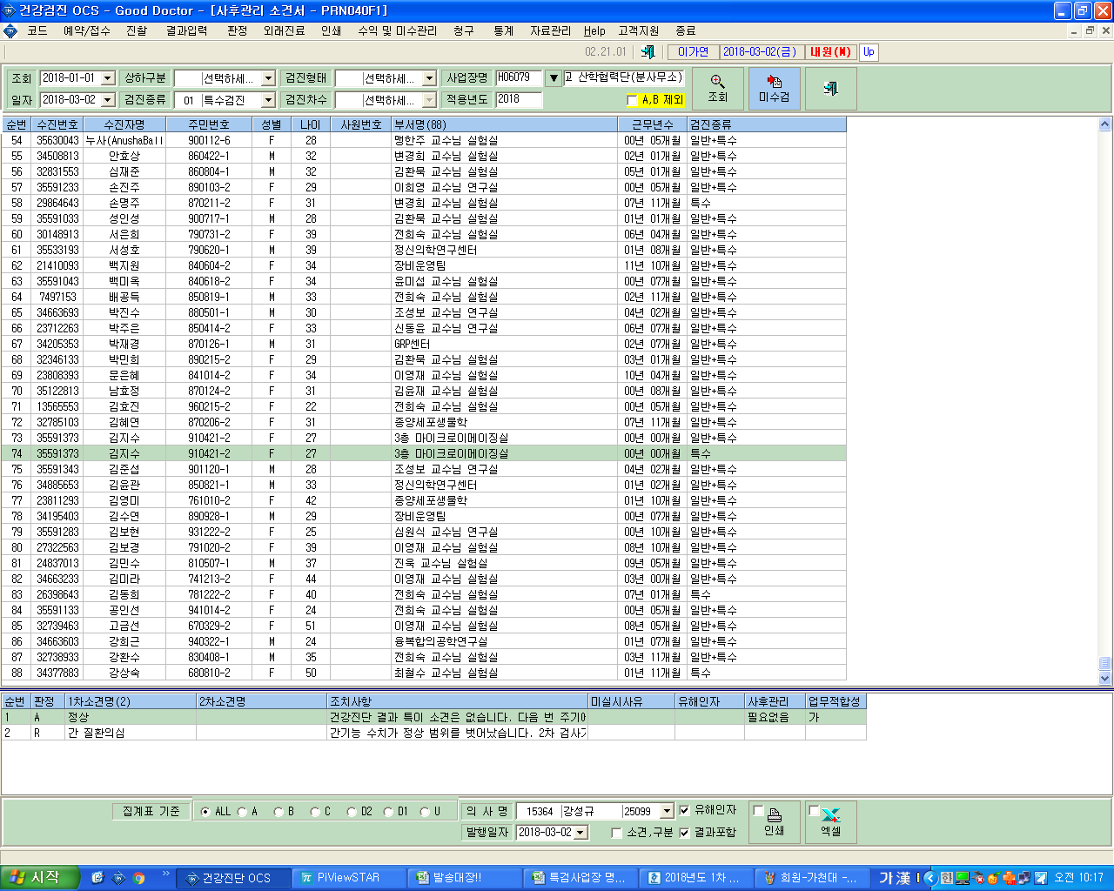Open the 검진형태 dropdown list
Screen dimensions: 1114x891
tap(429, 78)
